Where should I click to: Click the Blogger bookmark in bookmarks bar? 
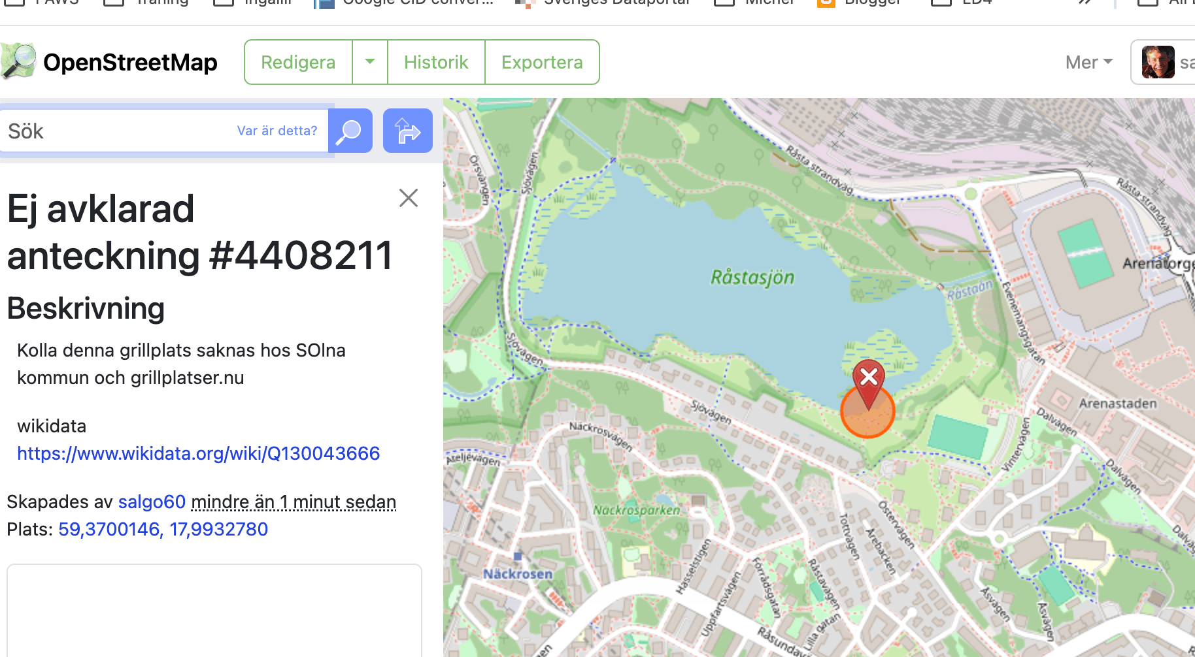[x=859, y=3]
